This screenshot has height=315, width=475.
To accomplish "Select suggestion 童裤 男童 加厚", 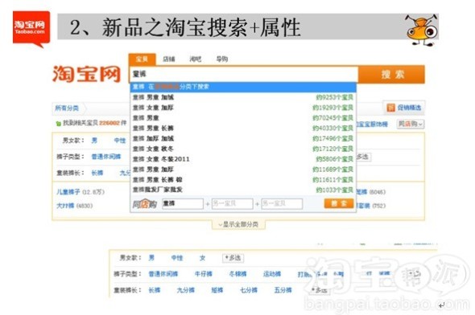I will click(x=243, y=170).
